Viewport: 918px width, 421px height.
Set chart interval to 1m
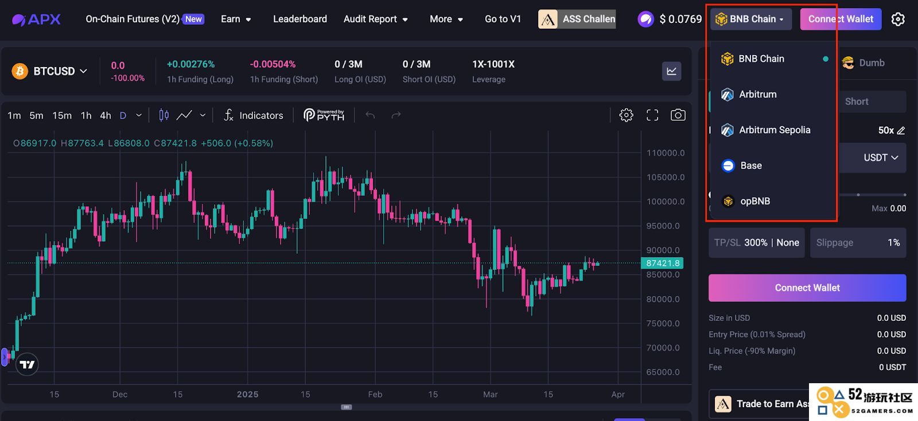[14, 115]
